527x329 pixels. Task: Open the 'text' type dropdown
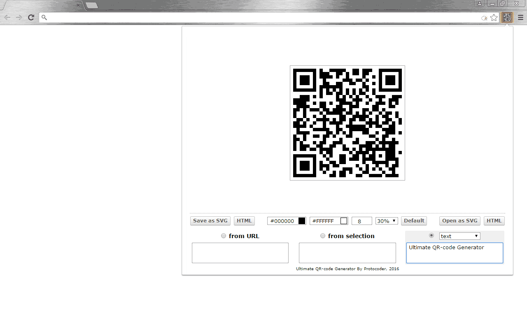(x=459, y=236)
